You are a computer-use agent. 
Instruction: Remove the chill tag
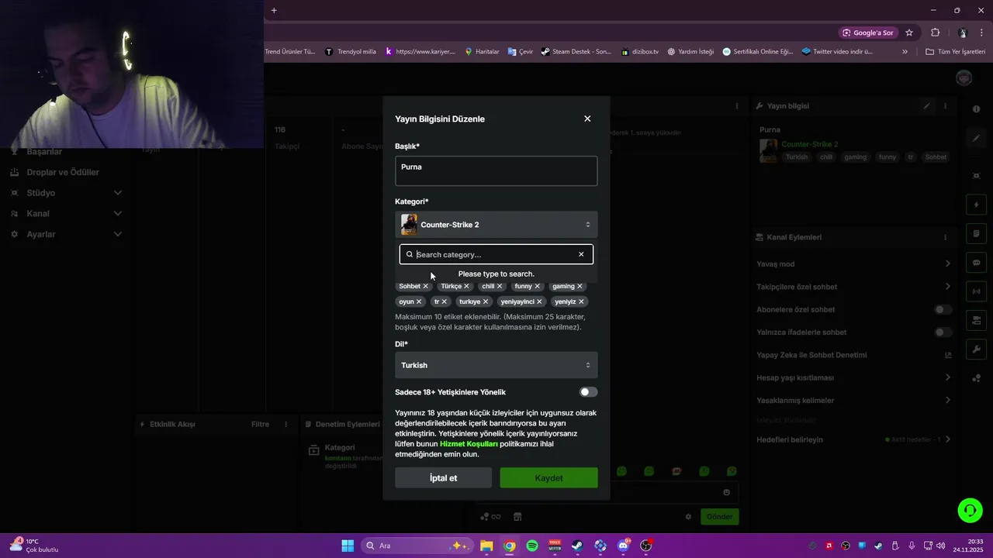click(x=500, y=286)
